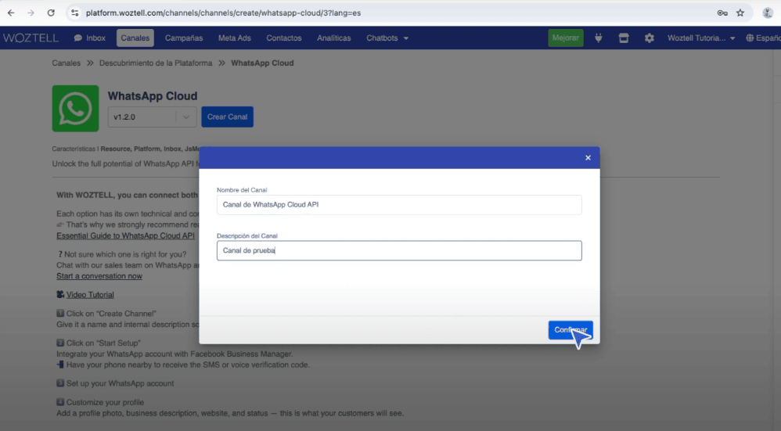This screenshot has height=431, width=781.
Task: Go back using browser back arrow
Action: 11,13
